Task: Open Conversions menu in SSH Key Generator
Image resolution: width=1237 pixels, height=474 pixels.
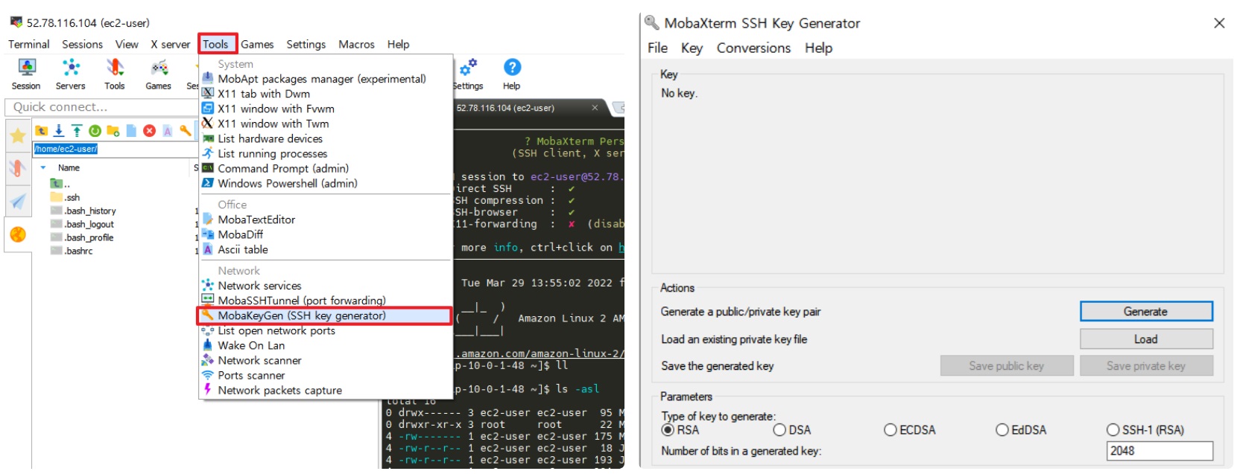Action: click(754, 48)
